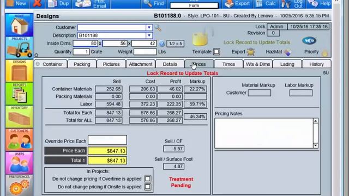
Task: Select the radio button on Container tab
Action: pyautogui.click(x=38, y=64)
